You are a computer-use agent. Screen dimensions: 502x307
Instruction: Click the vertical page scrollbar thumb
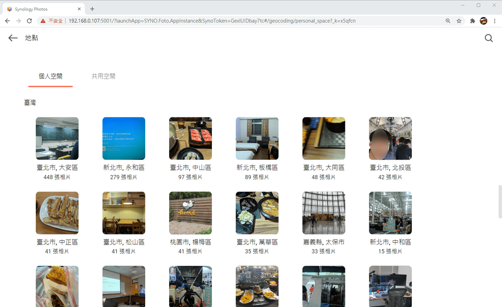(500, 201)
